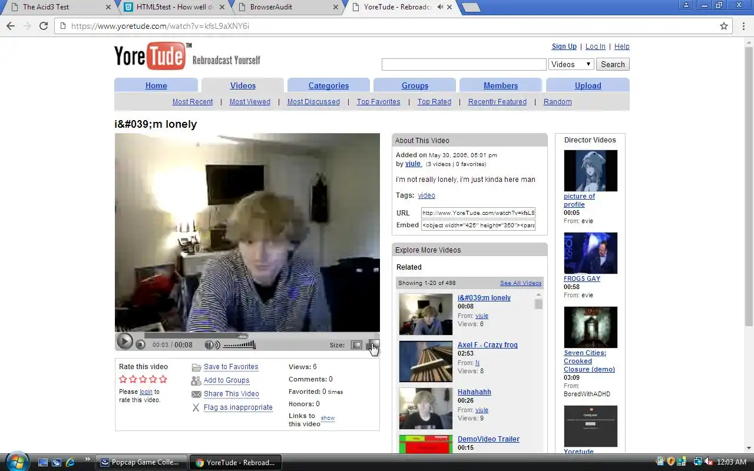The image size is (754, 471).
Task: Adjust the video volume level bars
Action: [239, 345]
